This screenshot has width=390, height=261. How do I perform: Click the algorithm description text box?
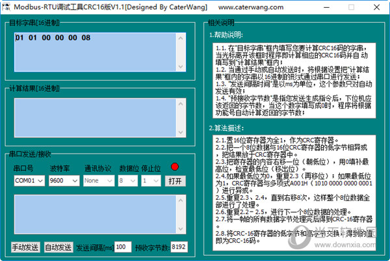tap(294, 193)
